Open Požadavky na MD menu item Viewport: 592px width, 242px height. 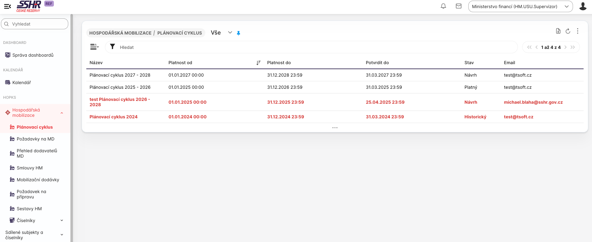35,139
